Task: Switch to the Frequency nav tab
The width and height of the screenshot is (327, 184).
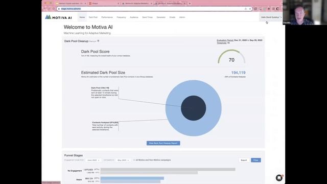Action: (x=121, y=17)
